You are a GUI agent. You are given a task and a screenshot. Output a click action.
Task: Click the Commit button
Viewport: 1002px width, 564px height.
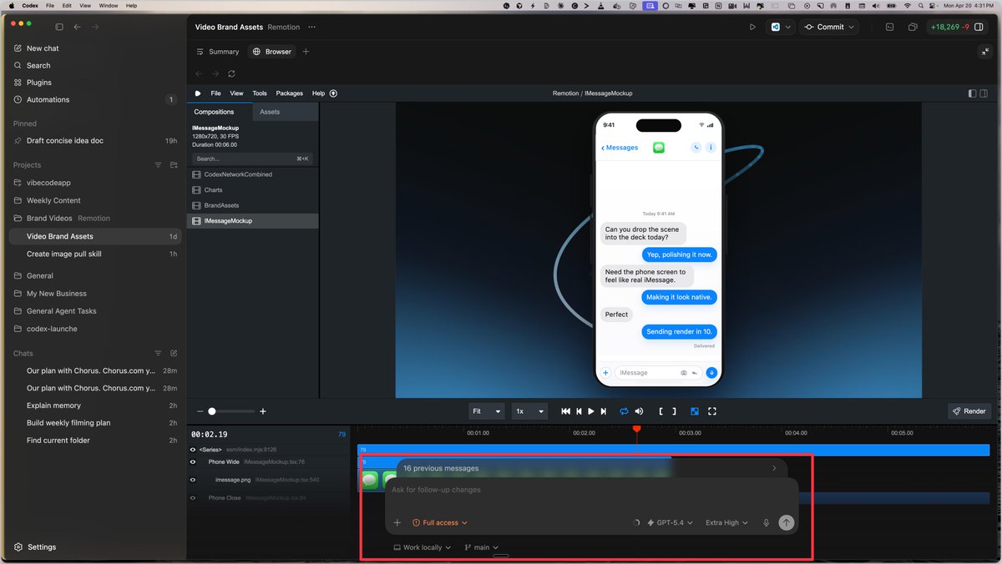(829, 27)
